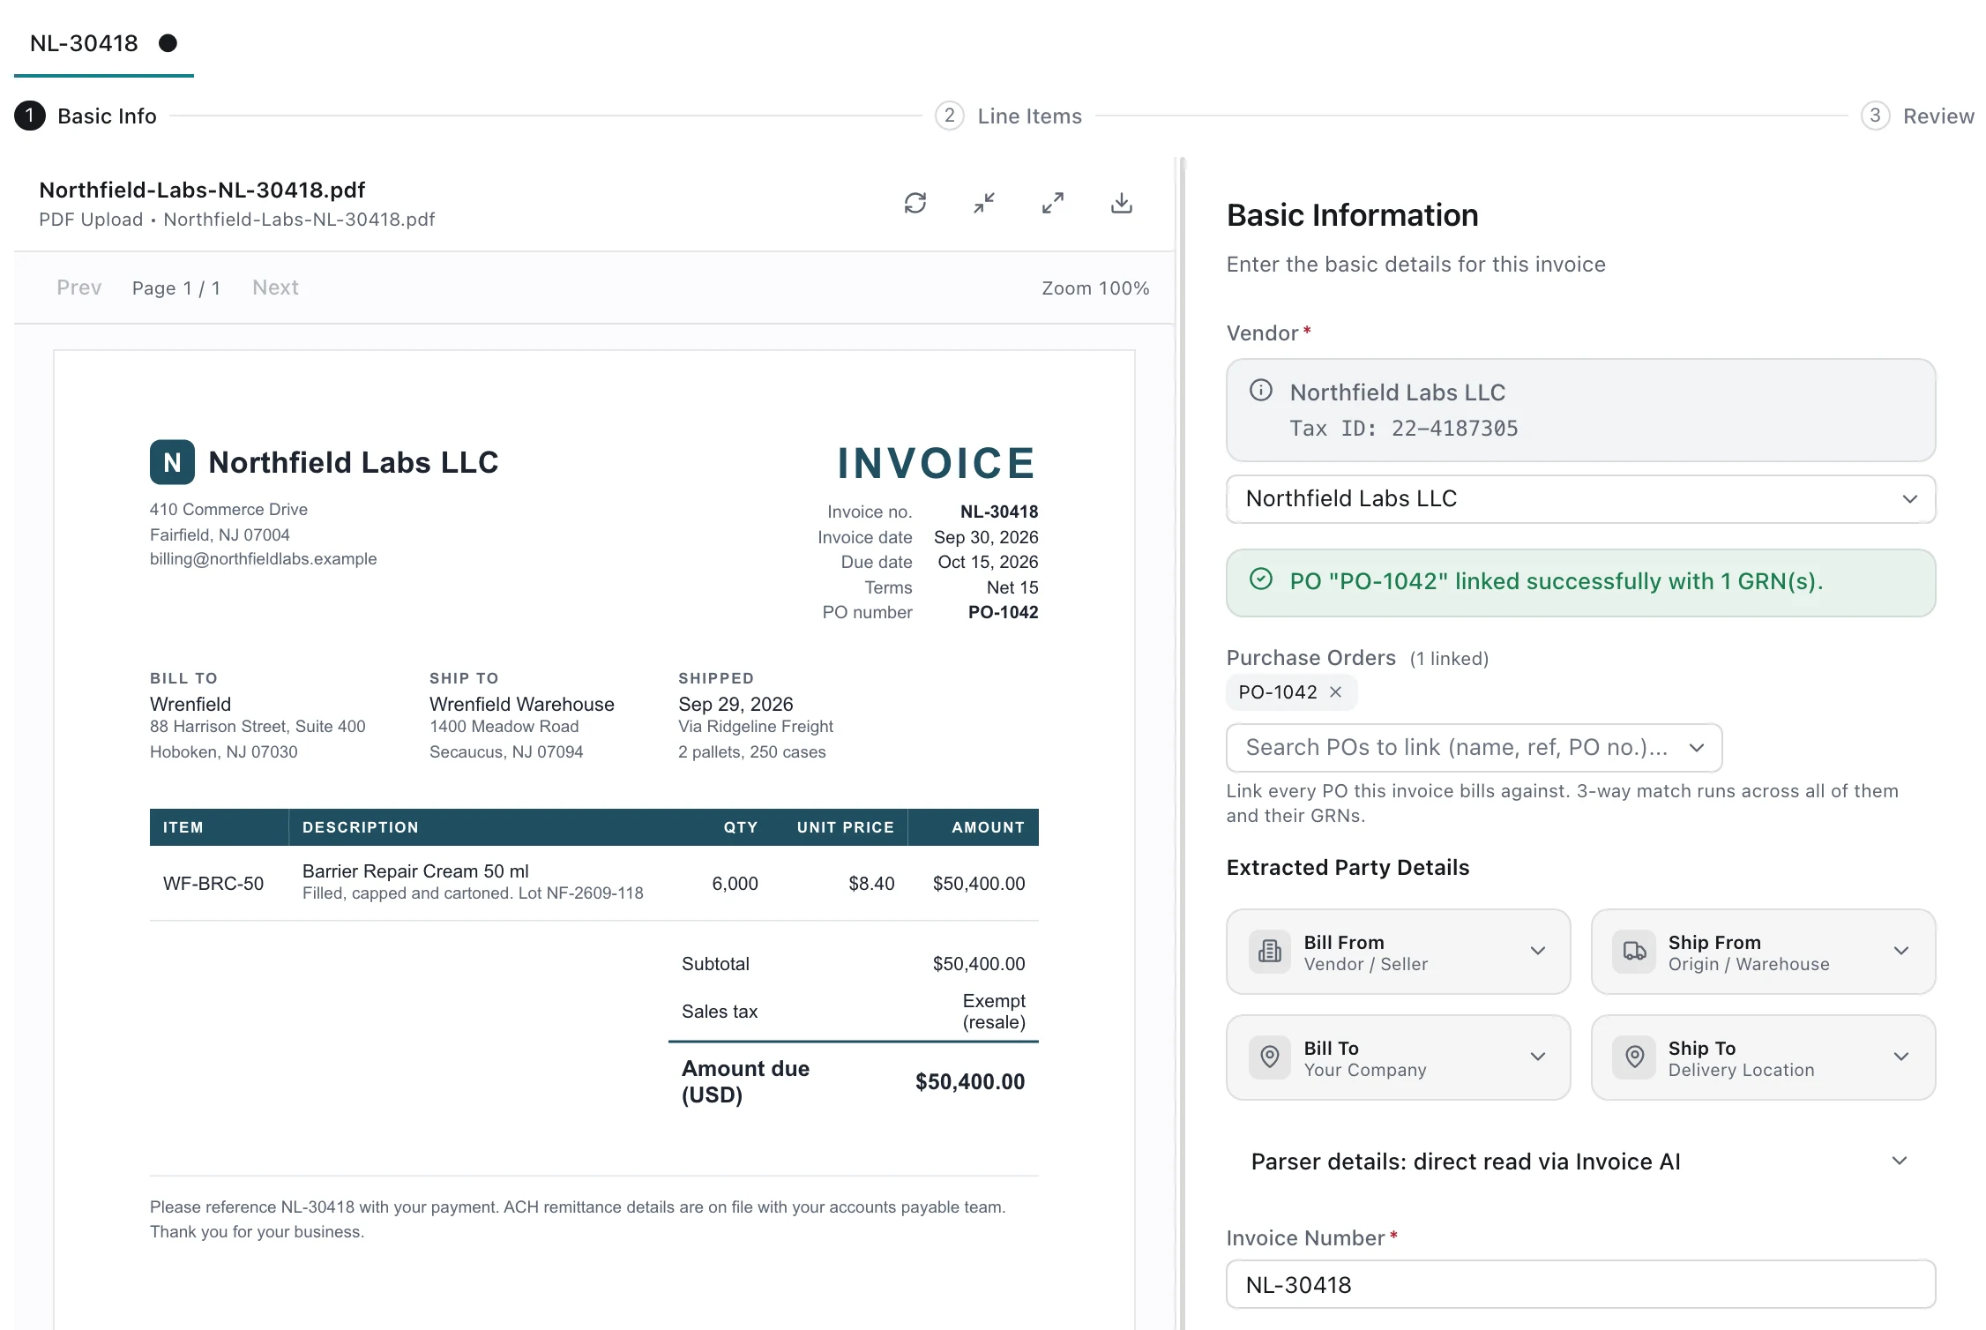Click the shrink/collapse viewer icon
Image resolution: width=1986 pixels, height=1330 pixels.
[984, 204]
